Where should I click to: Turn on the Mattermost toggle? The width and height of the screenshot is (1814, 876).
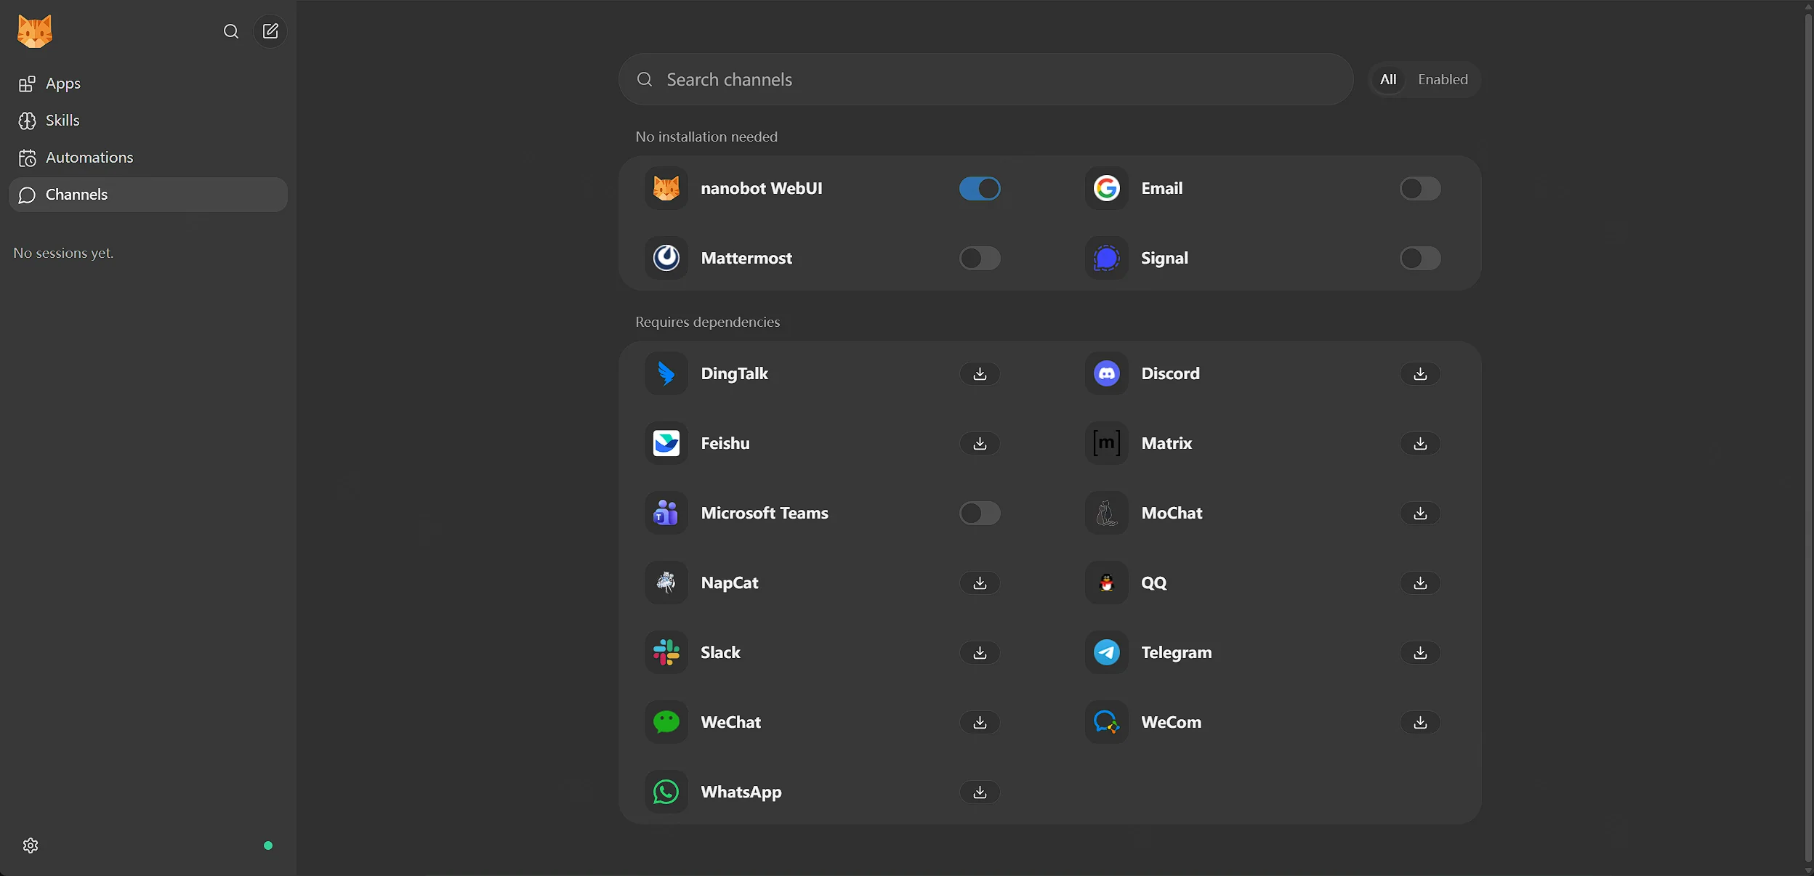(x=980, y=258)
